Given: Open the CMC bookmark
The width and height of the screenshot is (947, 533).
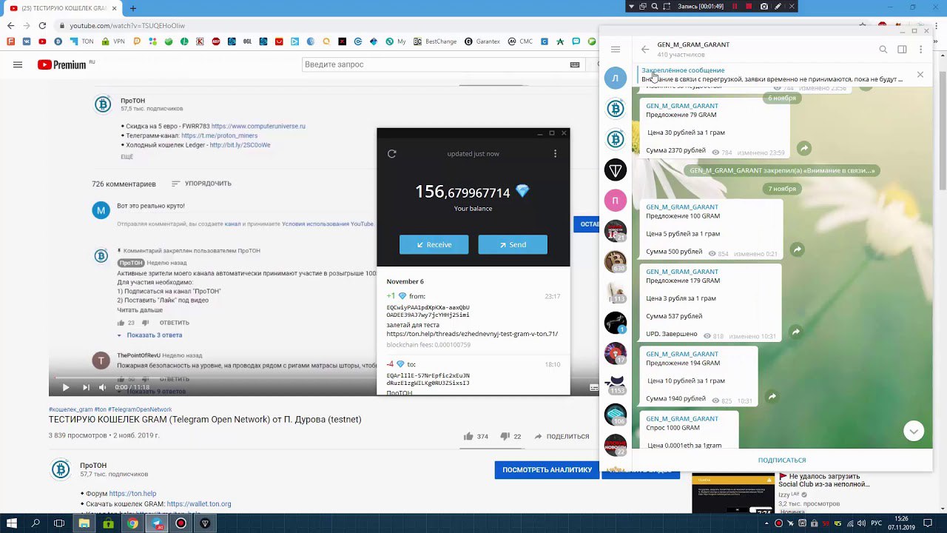Looking at the screenshot, I should tap(520, 41).
